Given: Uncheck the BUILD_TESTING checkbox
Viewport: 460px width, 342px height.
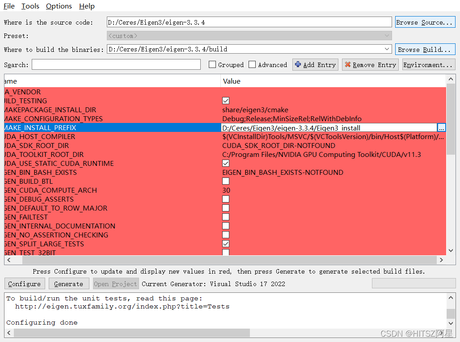Looking at the screenshot, I should (x=226, y=101).
